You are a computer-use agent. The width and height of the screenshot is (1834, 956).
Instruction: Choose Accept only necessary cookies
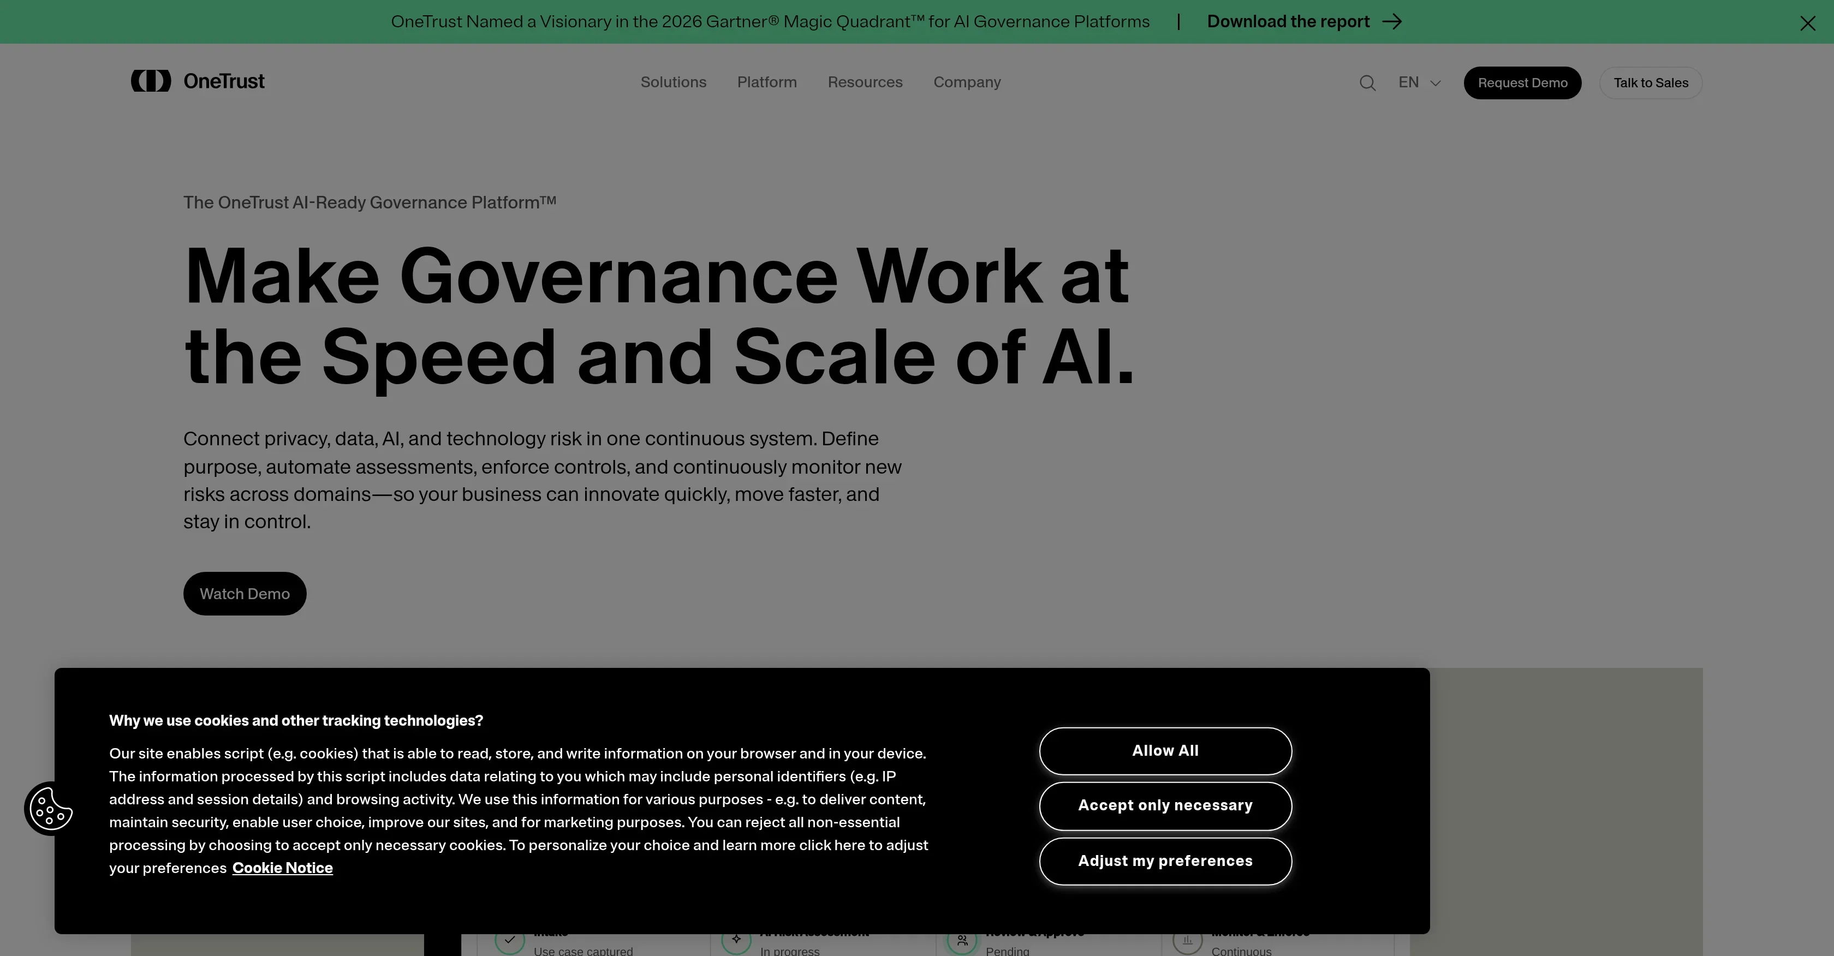1165,806
